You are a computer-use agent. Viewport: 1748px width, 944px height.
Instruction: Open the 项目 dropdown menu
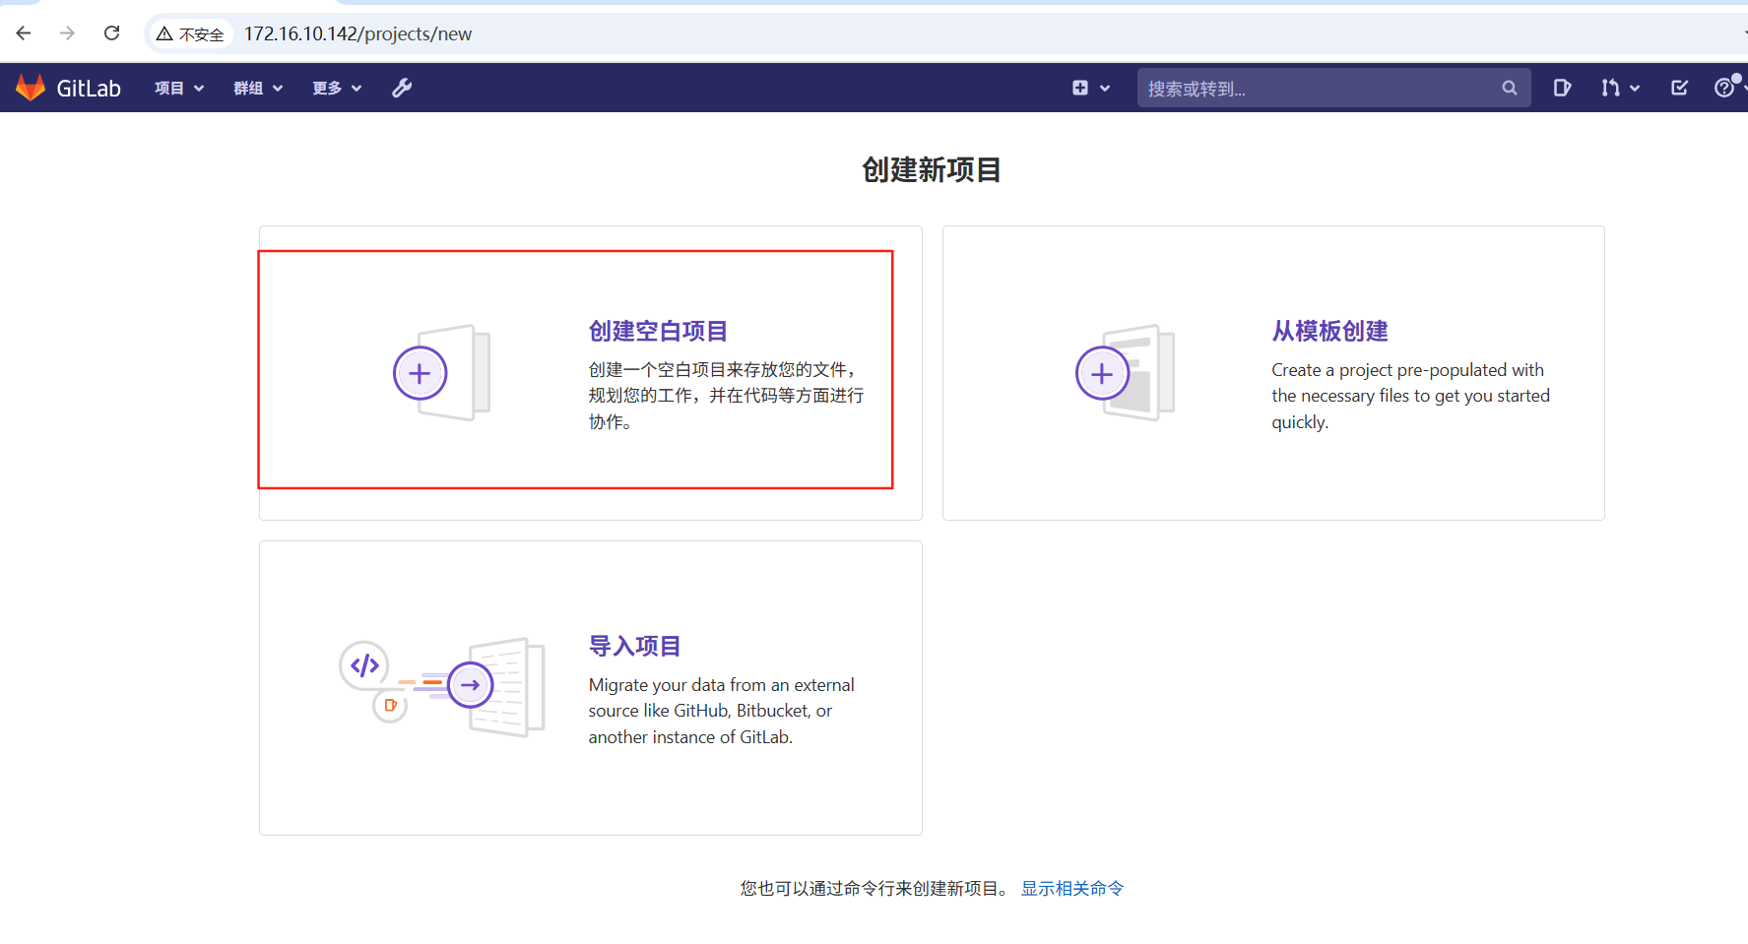coord(179,88)
